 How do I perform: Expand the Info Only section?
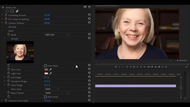pyautogui.click(x=2, y=27)
